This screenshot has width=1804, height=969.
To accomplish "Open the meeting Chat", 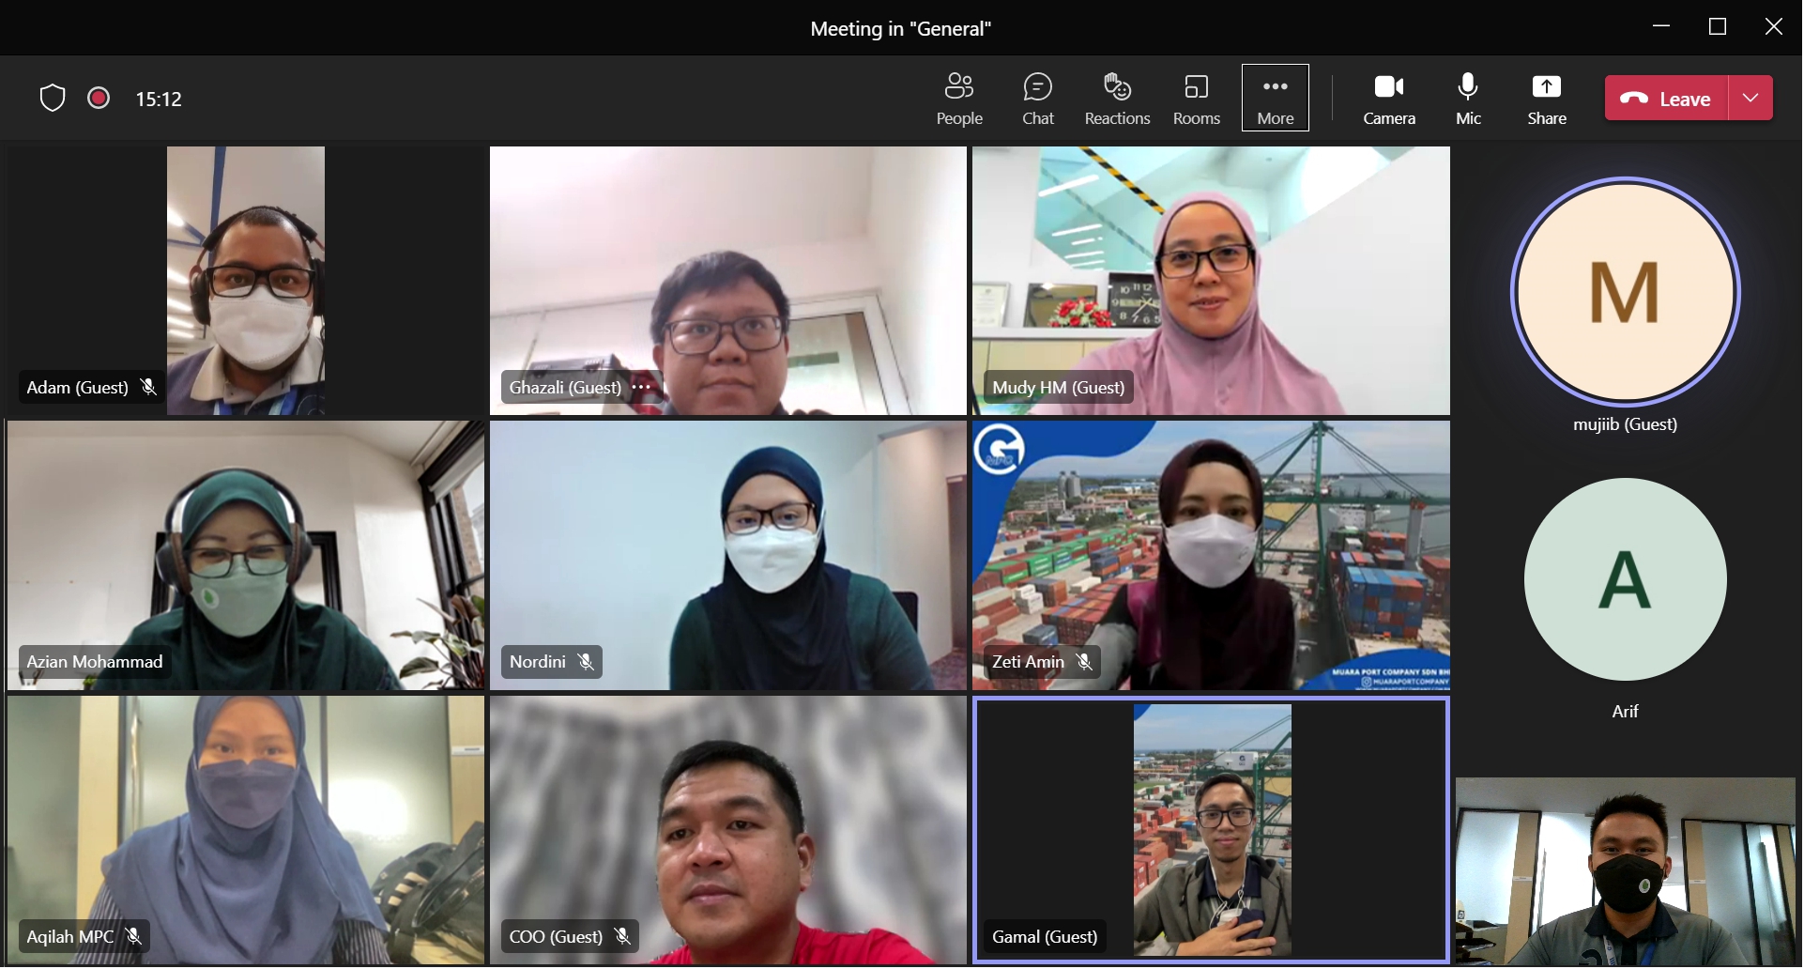I will [1038, 99].
